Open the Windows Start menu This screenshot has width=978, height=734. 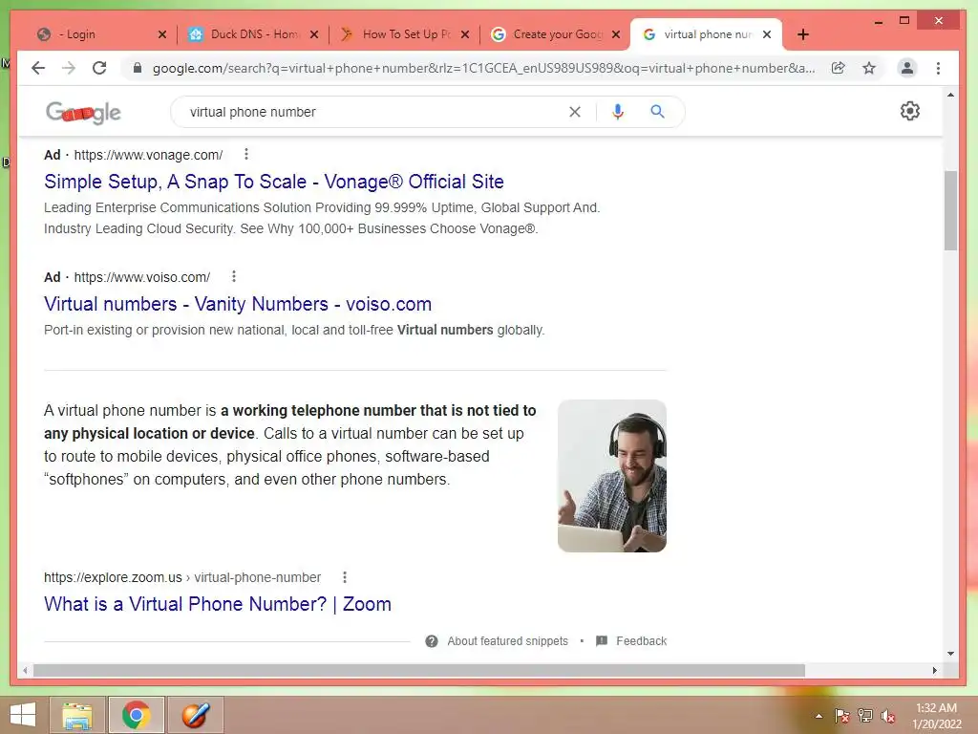click(x=23, y=715)
